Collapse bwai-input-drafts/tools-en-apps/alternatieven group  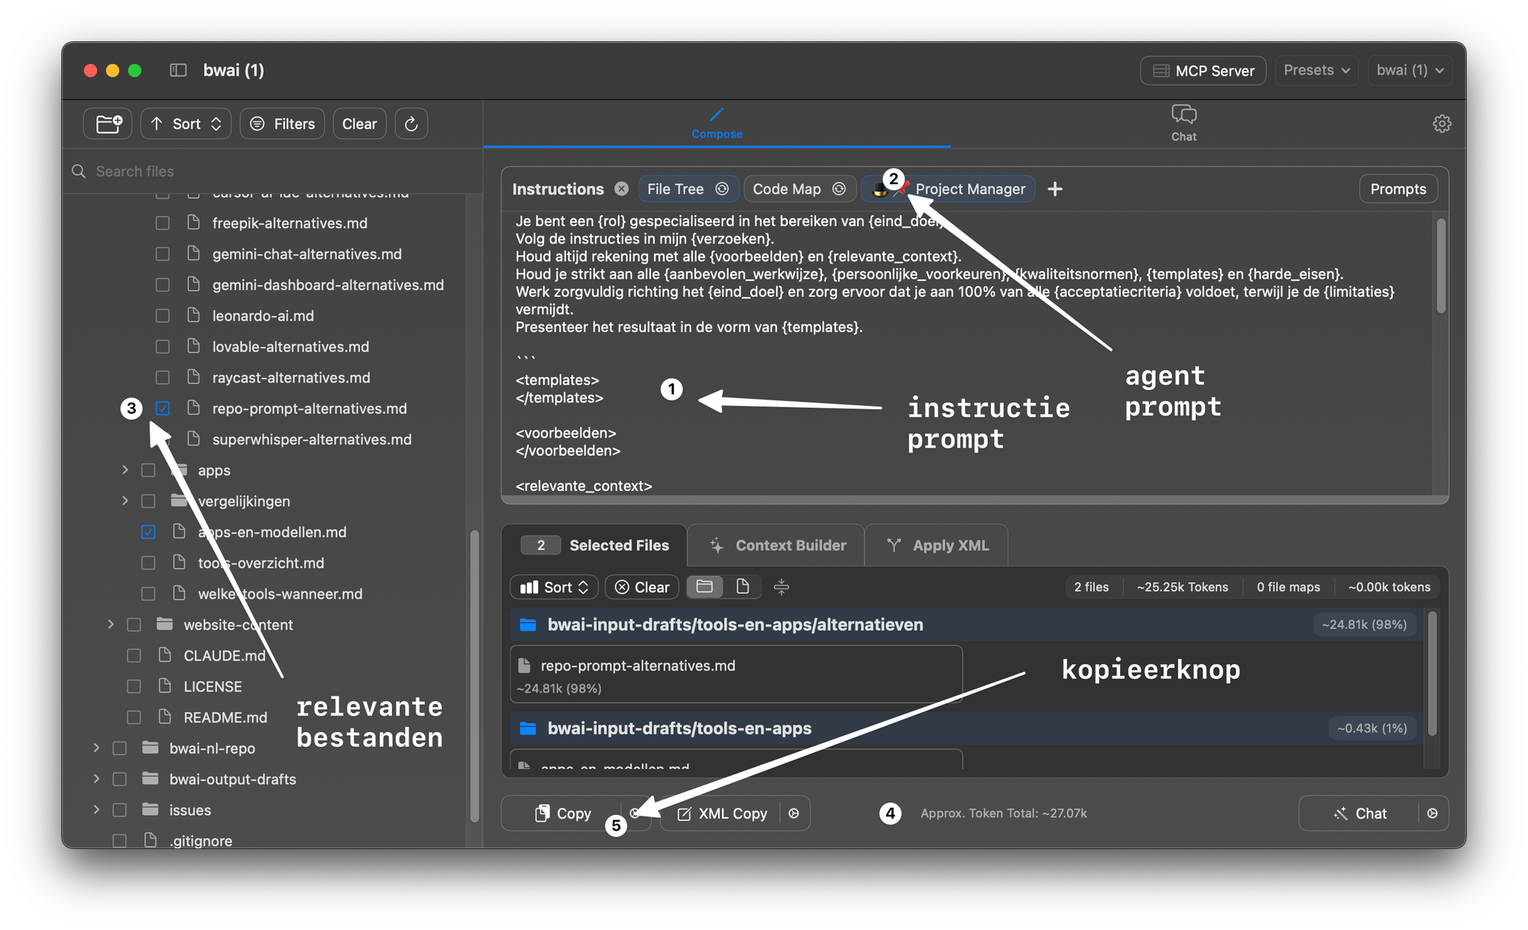[x=966, y=624]
